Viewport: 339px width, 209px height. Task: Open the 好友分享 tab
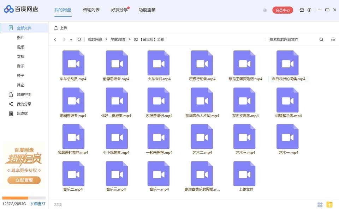(119, 10)
